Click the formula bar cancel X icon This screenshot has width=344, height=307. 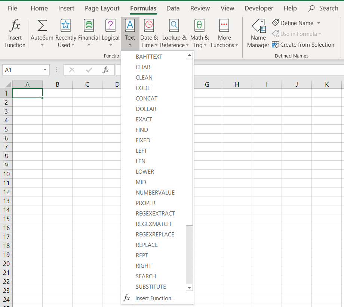(x=72, y=70)
